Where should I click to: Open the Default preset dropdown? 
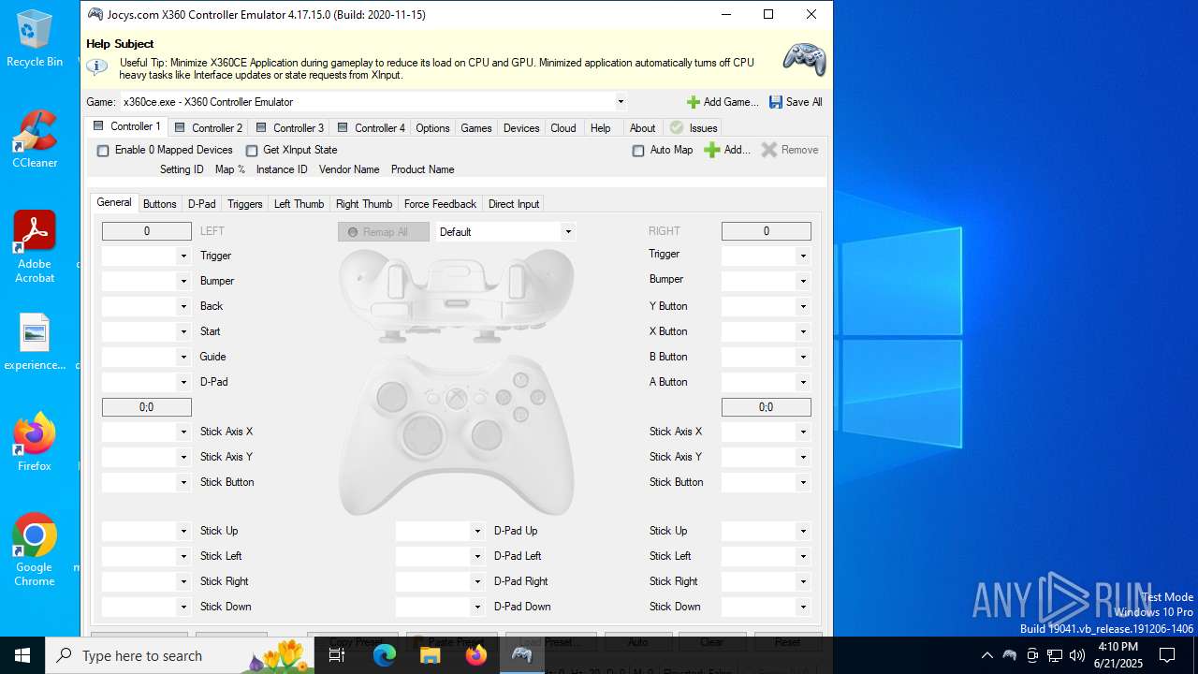click(568, 231)
